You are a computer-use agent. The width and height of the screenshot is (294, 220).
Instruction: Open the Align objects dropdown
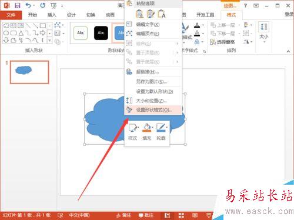(x=248, y=25)
